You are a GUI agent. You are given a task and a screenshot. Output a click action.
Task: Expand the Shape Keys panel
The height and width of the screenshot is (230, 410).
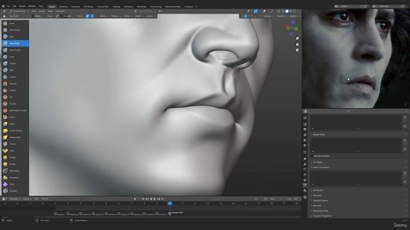coord(319,135)
